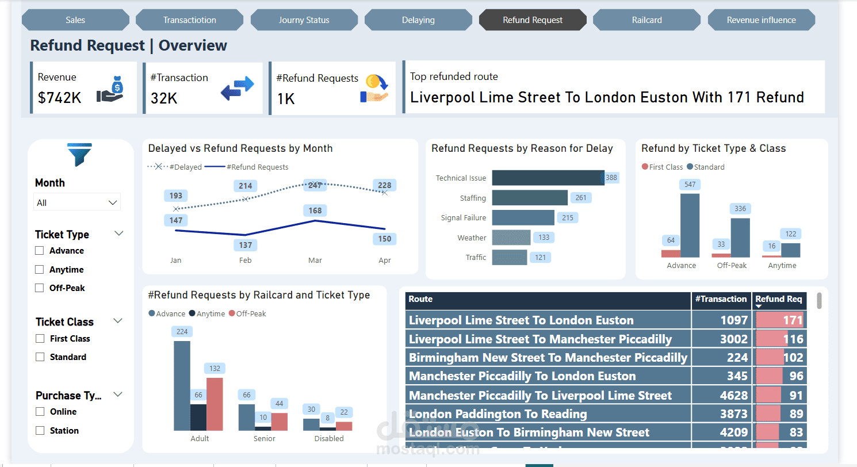The image size is (857, 467).
Task: Click the Off-Peak legend dot in Railcard chart
Action: 232,313
